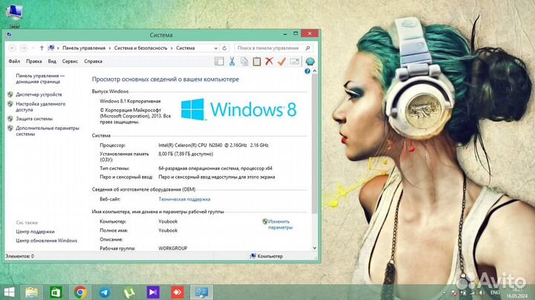
Task: Open 'Диспетчер устройств' link
Action: (x=39, y=94)
